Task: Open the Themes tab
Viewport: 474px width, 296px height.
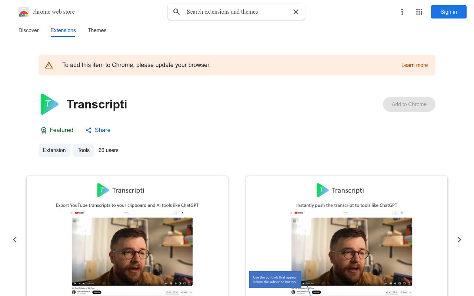Action: 97,30
